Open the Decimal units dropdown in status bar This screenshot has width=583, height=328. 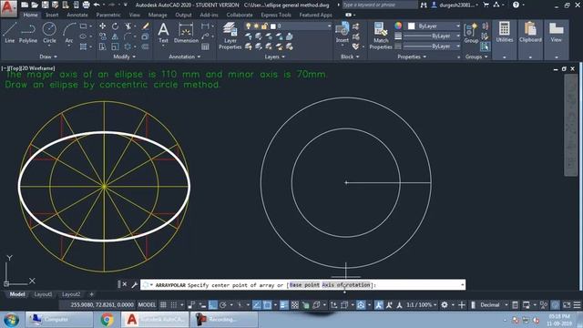493,305
